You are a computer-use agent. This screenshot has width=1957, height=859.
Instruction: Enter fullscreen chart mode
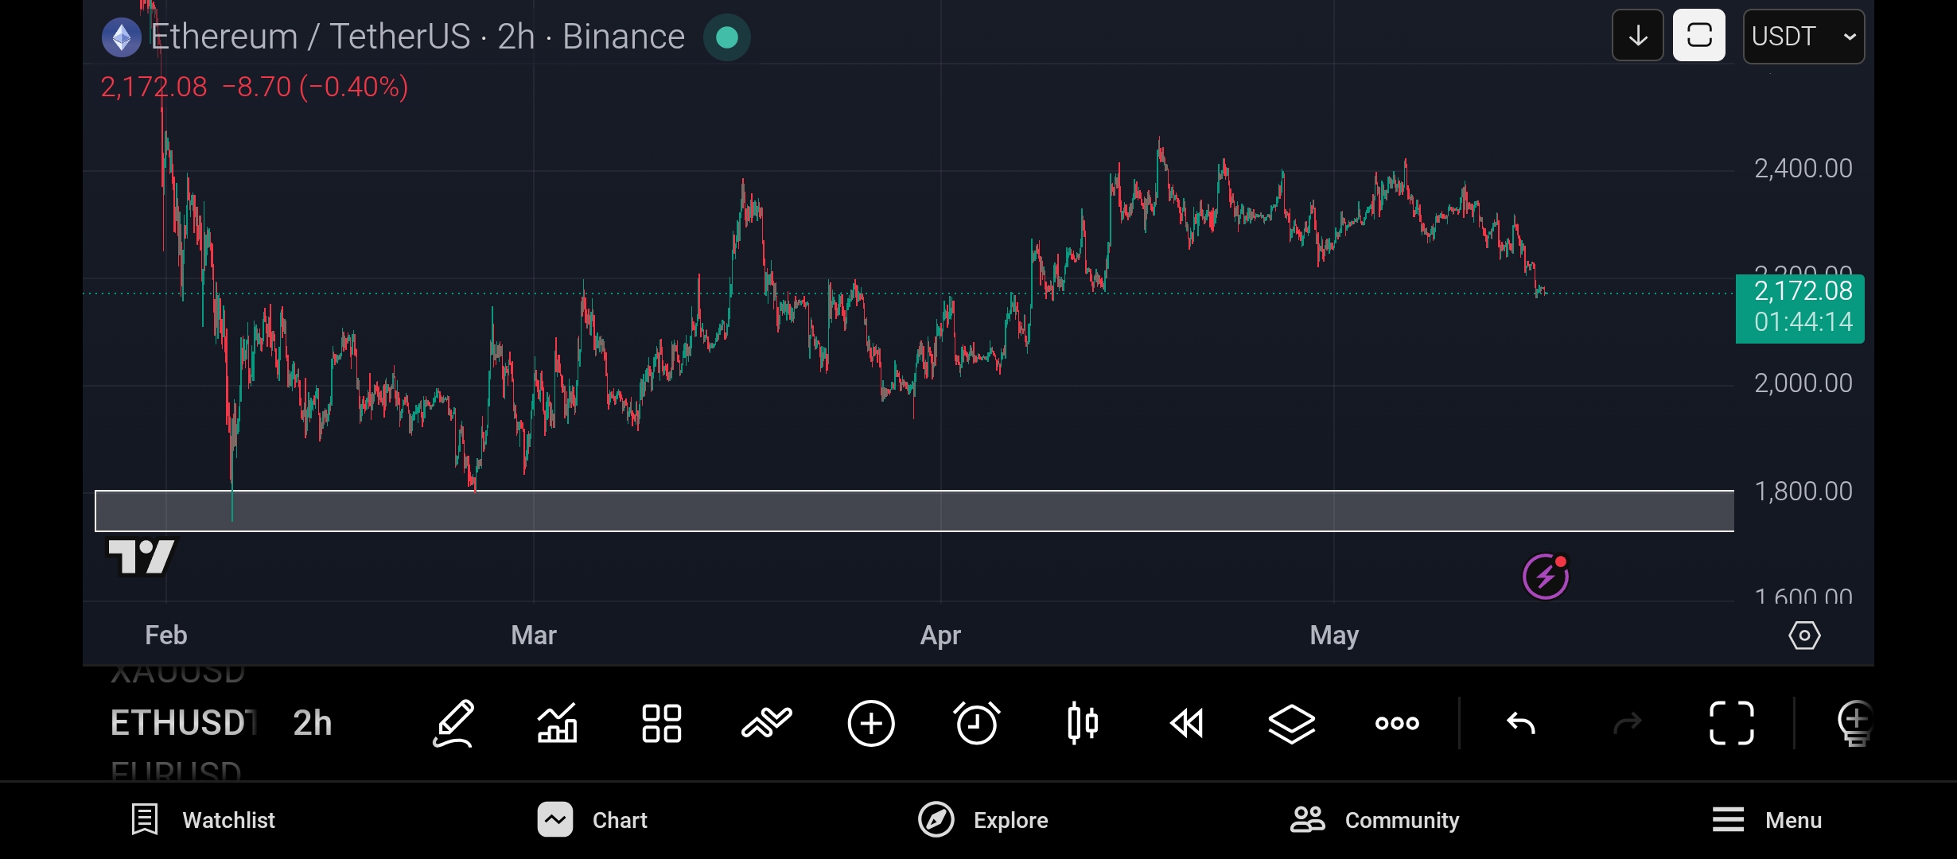click(x=1732, y=723)
